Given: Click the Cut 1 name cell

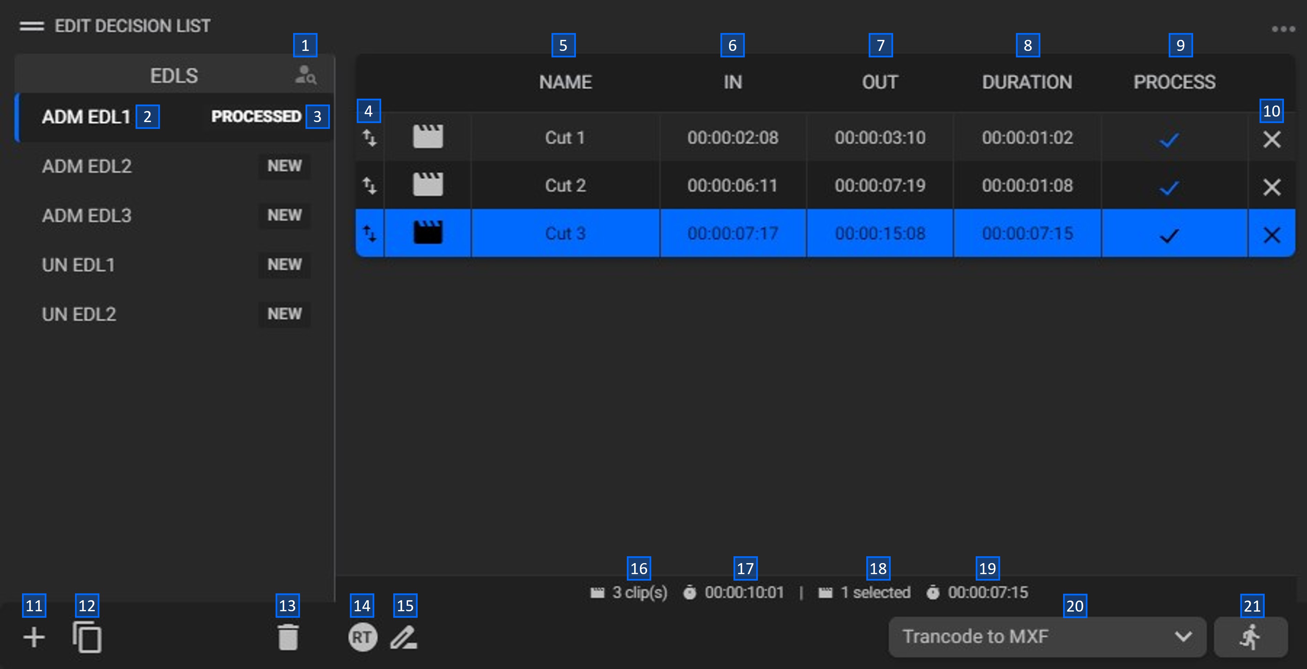Looking at the screenshot, I should click(x=565, y=138).
